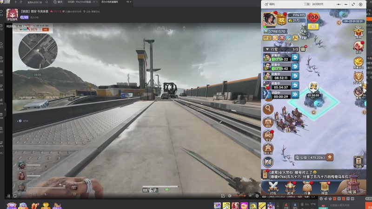This screenshot has width=372, height=209.
Task: Open the horse icon in bottom gift bar
Action: click(57, 206)
